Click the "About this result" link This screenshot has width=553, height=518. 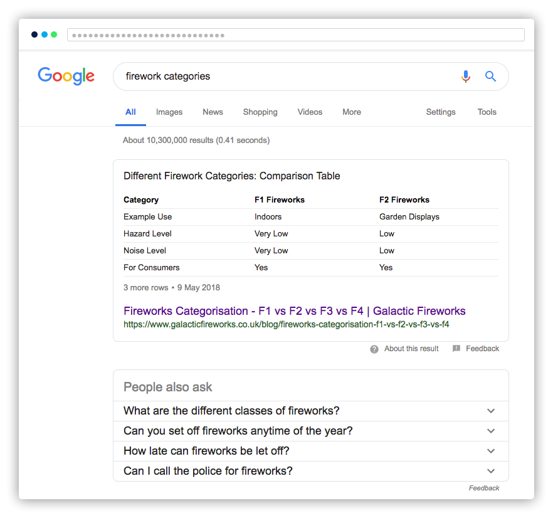[411, 349]
